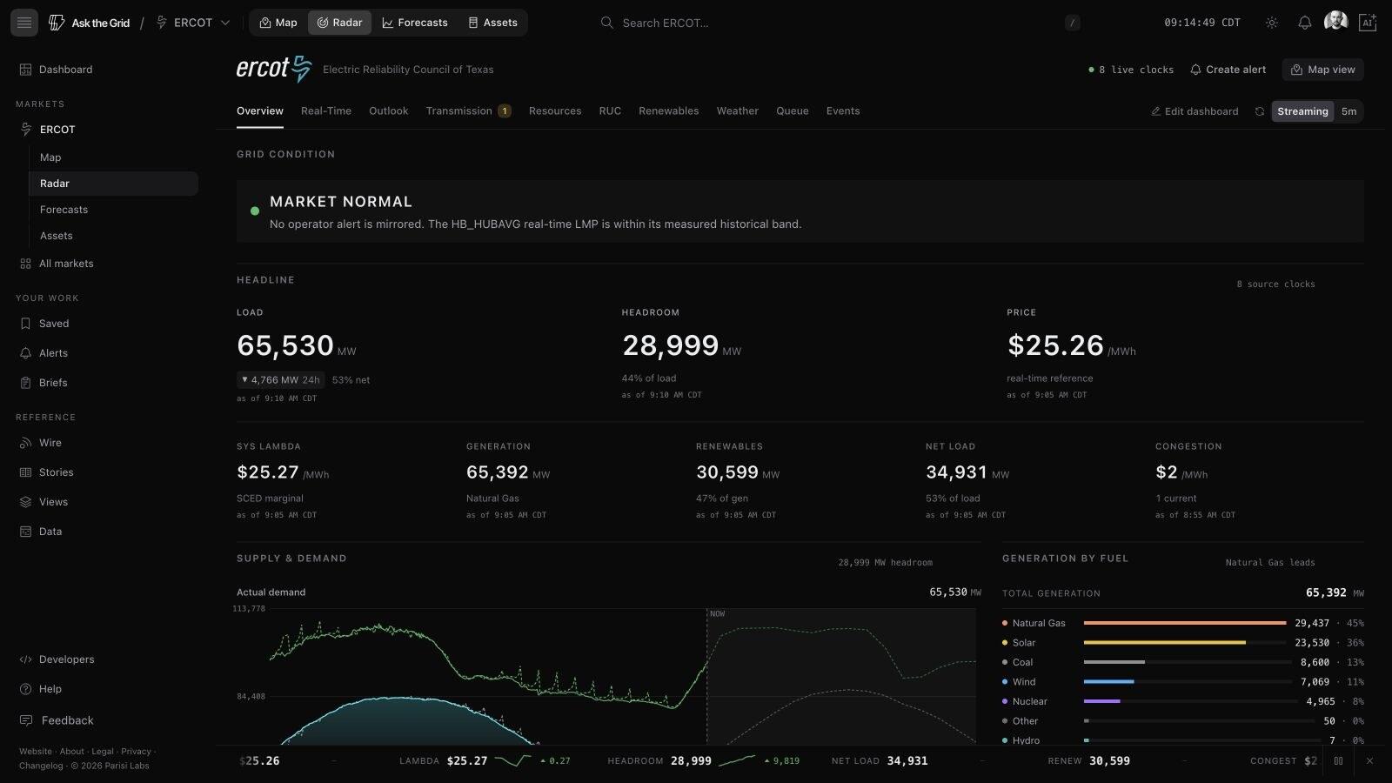Click the ercot logo in the page header

tap(274, 69)
